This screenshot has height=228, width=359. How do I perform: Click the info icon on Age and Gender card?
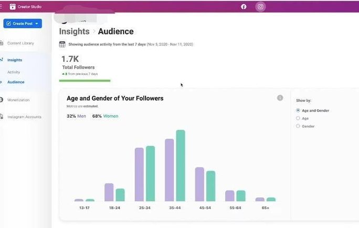point(280,98)
